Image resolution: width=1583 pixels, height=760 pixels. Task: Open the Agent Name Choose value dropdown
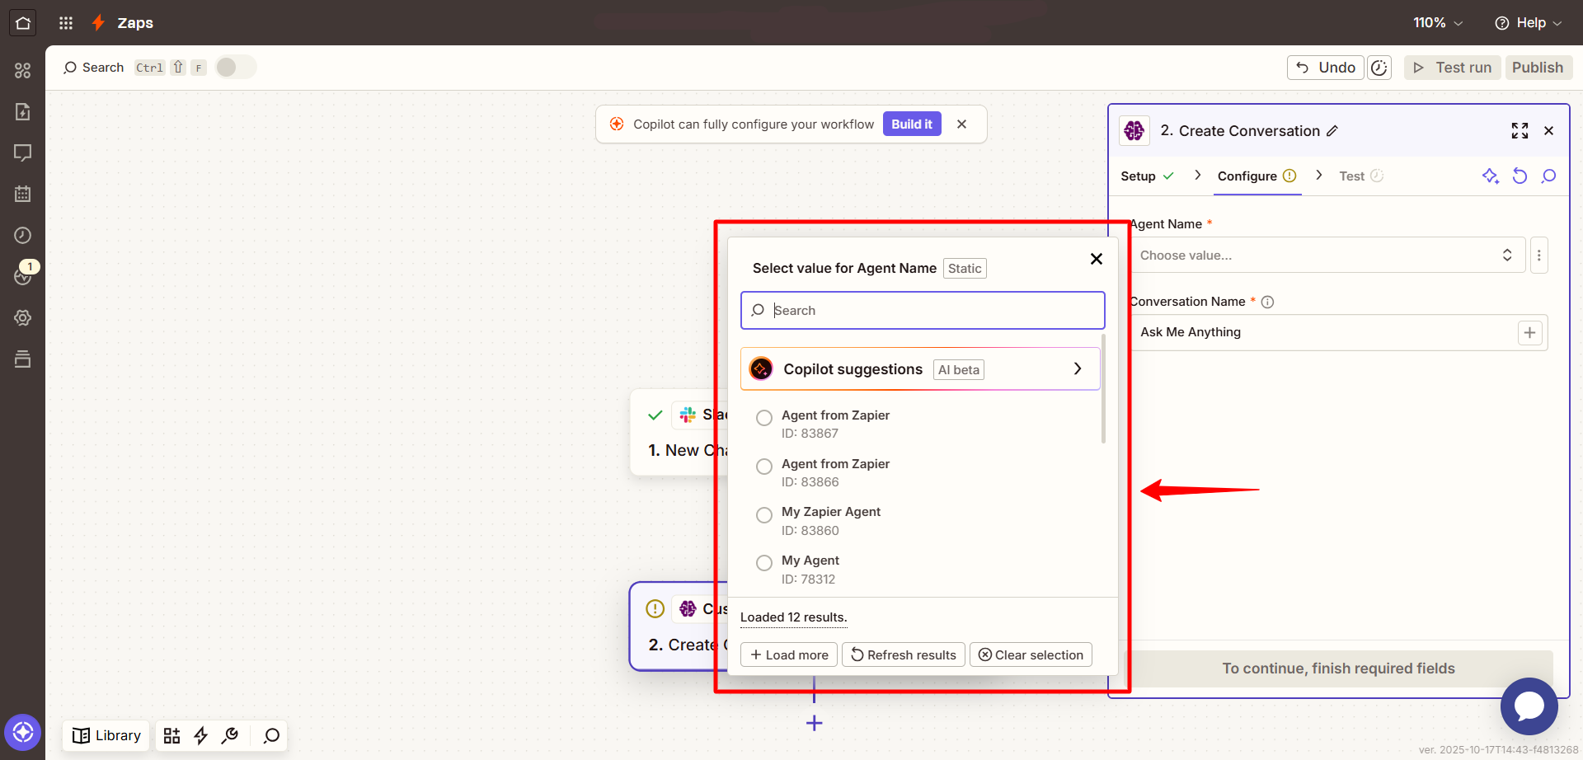[x=1327, y=256]
